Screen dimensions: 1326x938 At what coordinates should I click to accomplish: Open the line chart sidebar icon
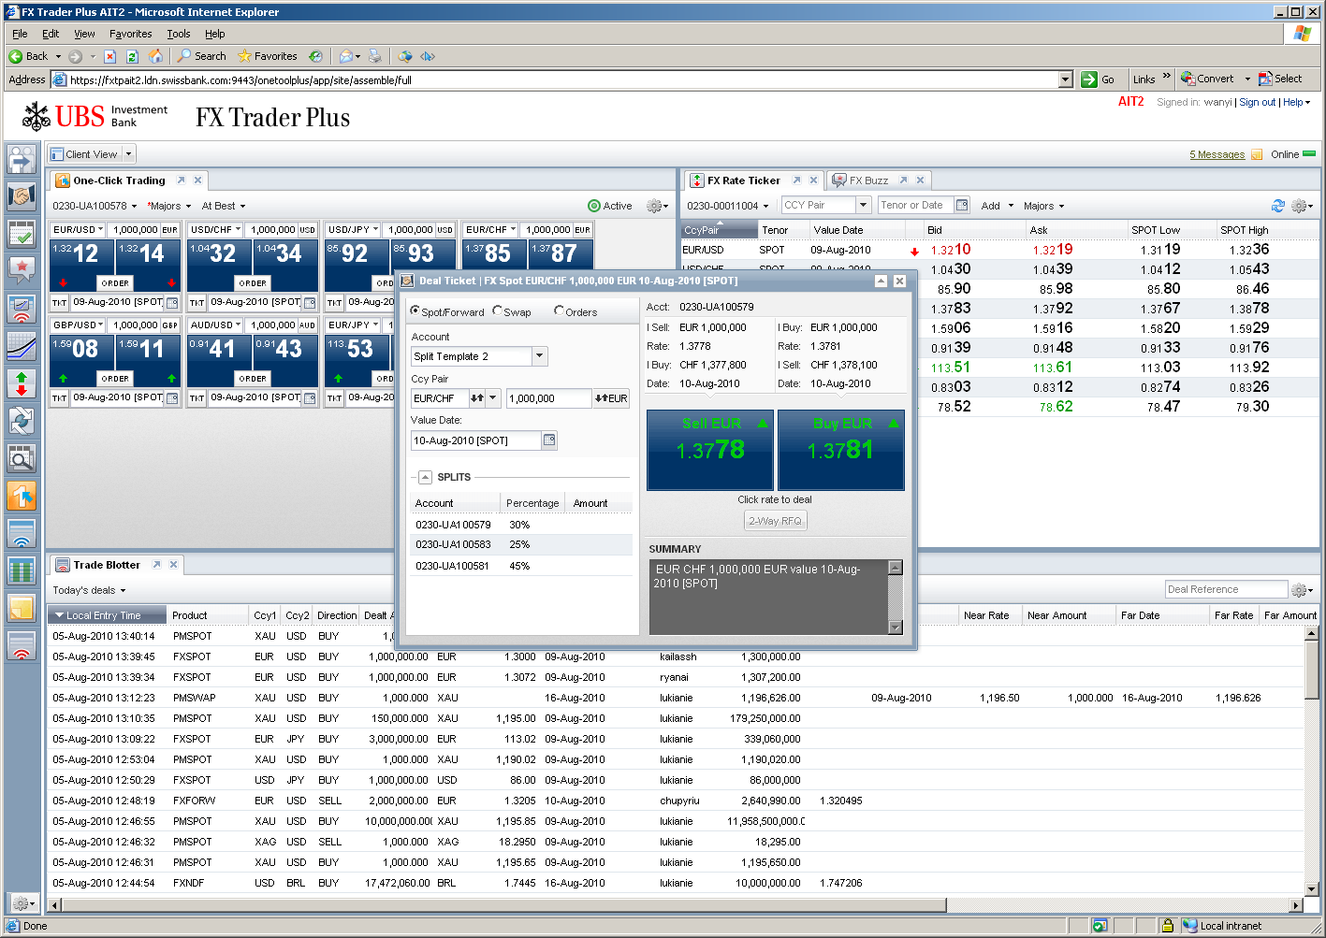coord(22,346)
